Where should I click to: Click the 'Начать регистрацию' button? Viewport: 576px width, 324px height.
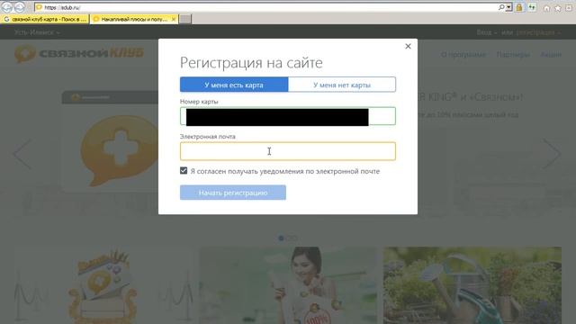233,193
